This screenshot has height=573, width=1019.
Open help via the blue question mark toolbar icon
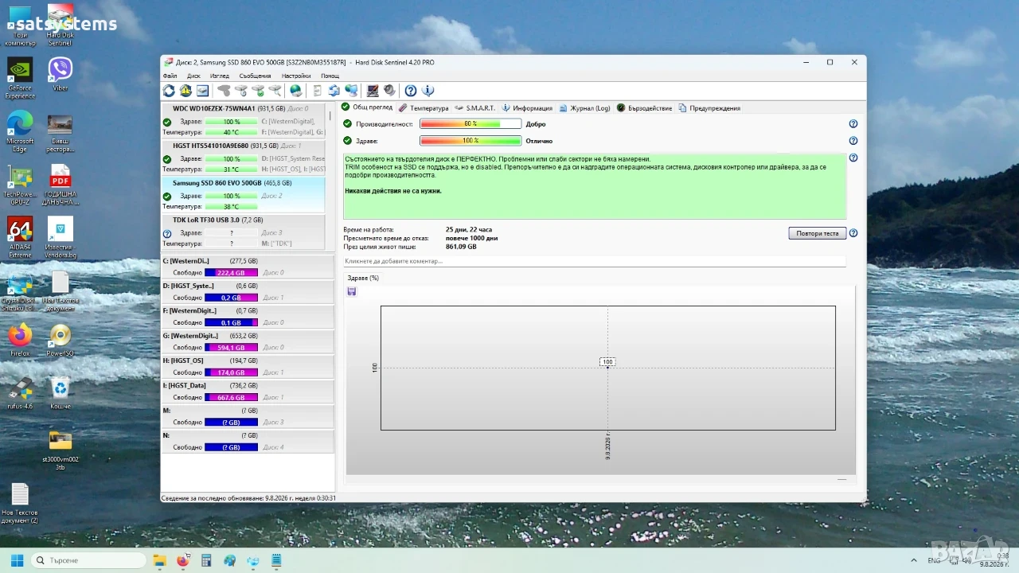[x=411, y=91]
